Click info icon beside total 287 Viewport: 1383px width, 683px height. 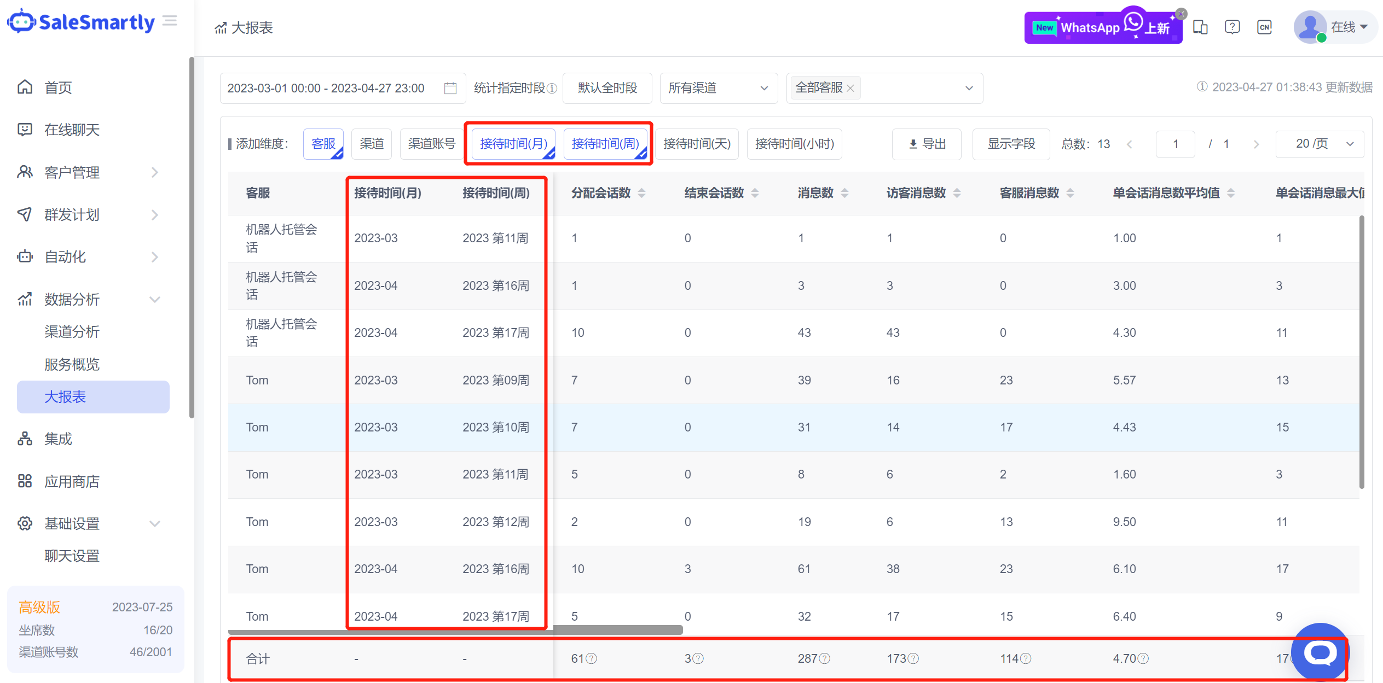[x=825, y=659]
